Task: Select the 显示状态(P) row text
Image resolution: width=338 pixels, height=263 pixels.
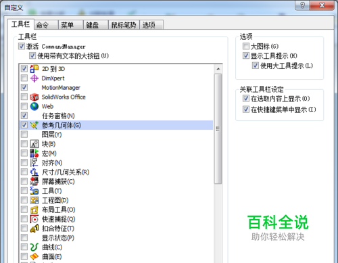Action: coord(58,238)
